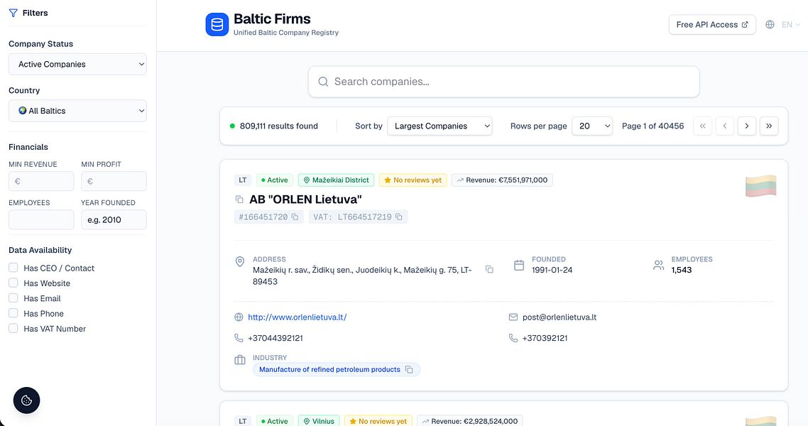Copy the refined petroleum industry tag
Screen dimensions: 808x426
[x=409, y=369]
